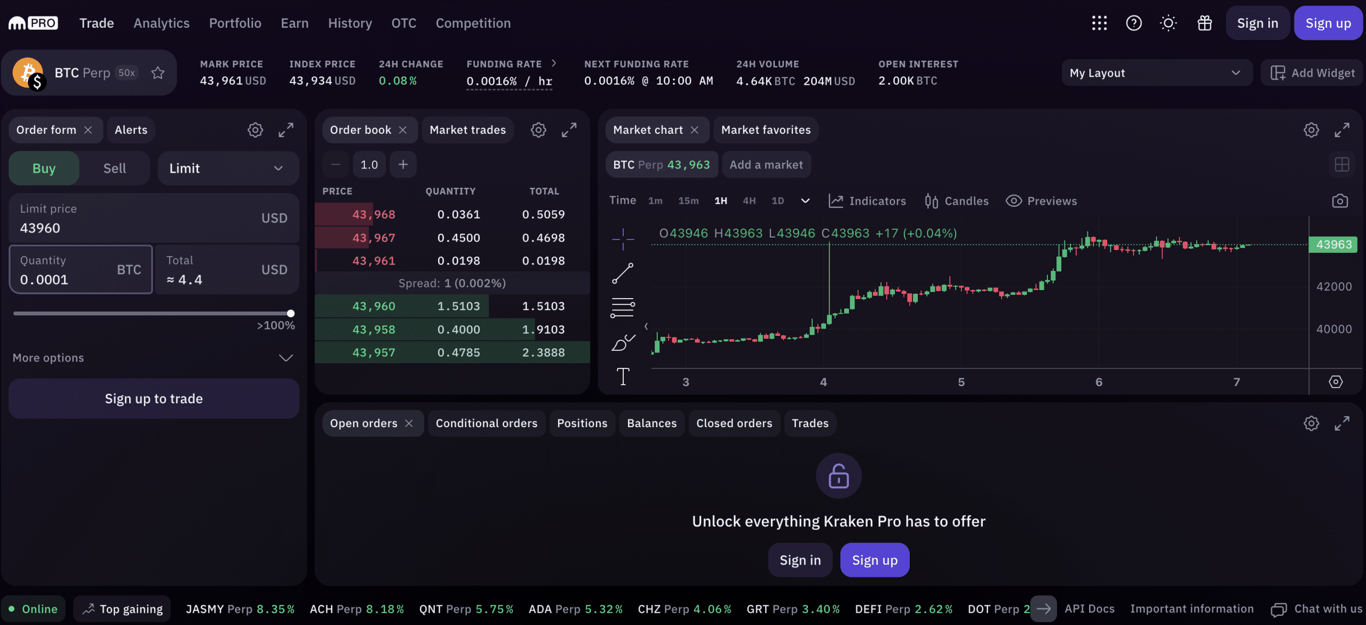The height and width of the screenshot is (625, 1366).
Task: Select the Sell side toggle
Action: [x=115, y=168]
